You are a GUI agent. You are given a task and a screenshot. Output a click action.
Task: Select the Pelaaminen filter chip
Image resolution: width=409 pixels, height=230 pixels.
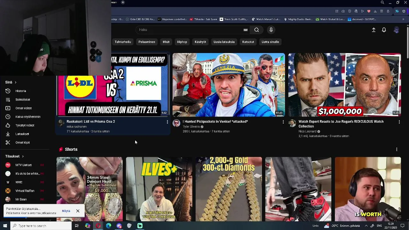pyautogui.click(x=147, y=42)
